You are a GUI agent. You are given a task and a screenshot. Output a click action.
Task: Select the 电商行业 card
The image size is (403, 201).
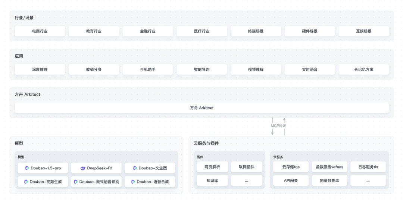40,31
